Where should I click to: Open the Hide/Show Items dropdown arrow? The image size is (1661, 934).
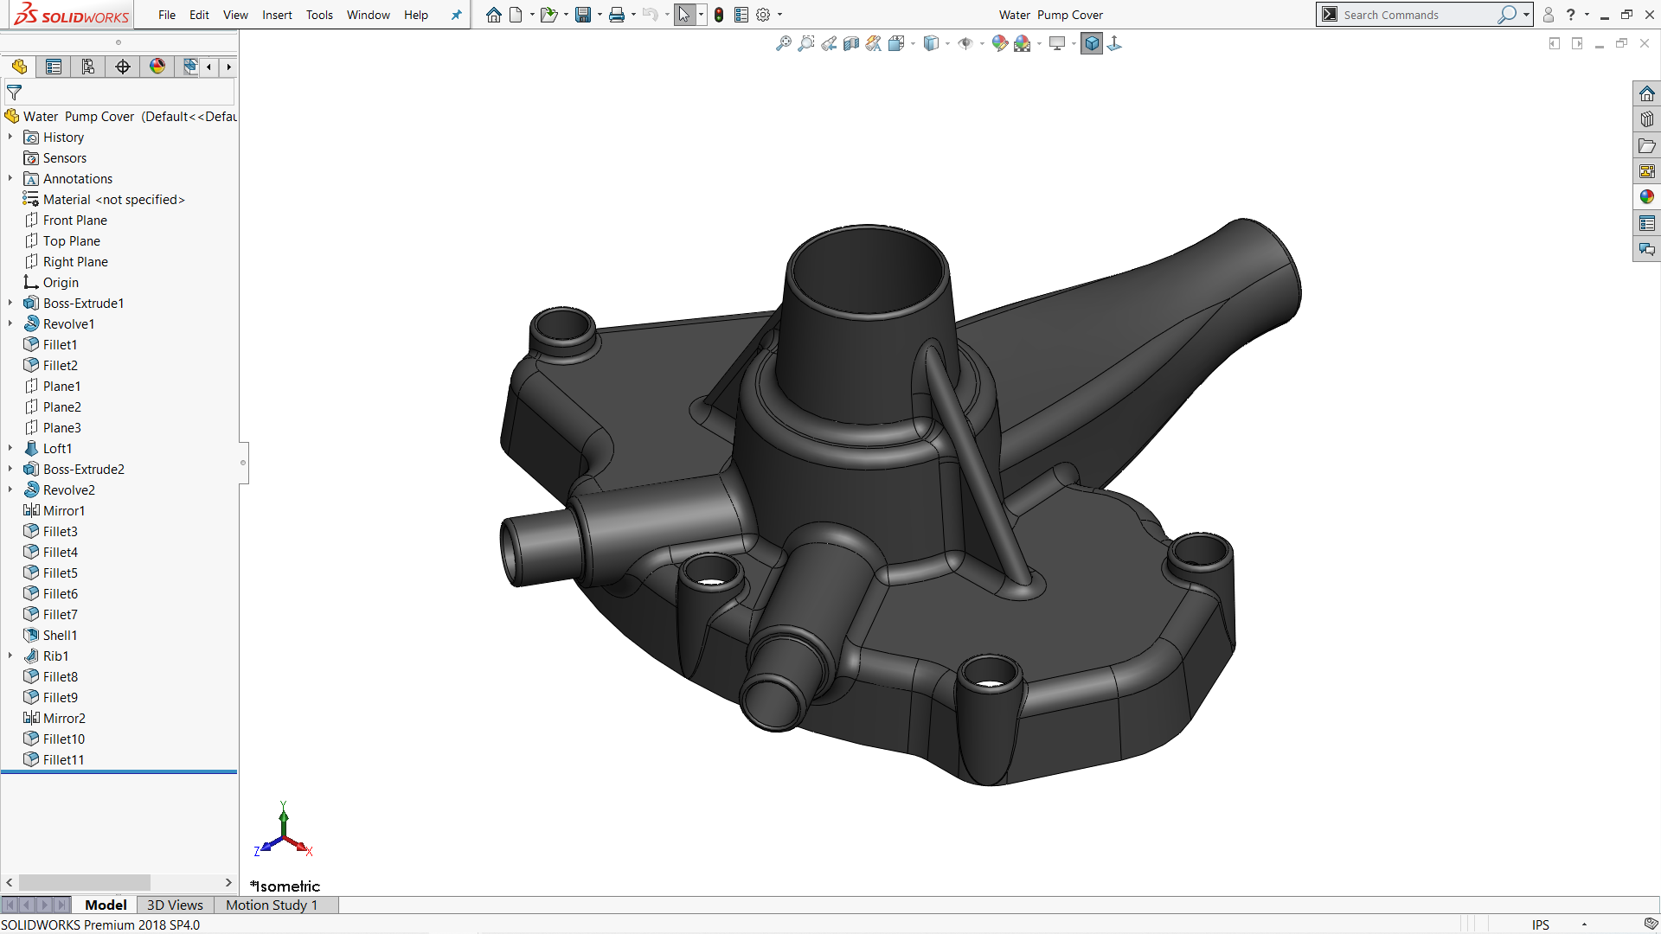983,44
